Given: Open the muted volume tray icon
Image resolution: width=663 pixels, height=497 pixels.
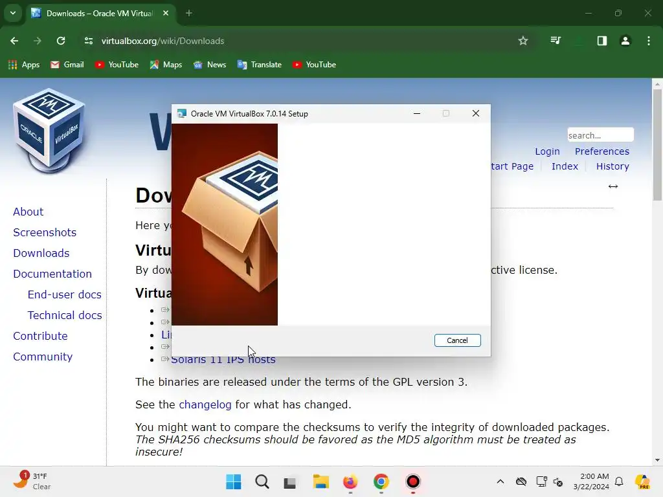Looking at the screenshot, I should (558, 481).
